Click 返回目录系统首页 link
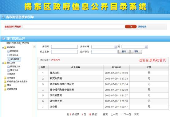170x117 pixels. coord(152,60)
